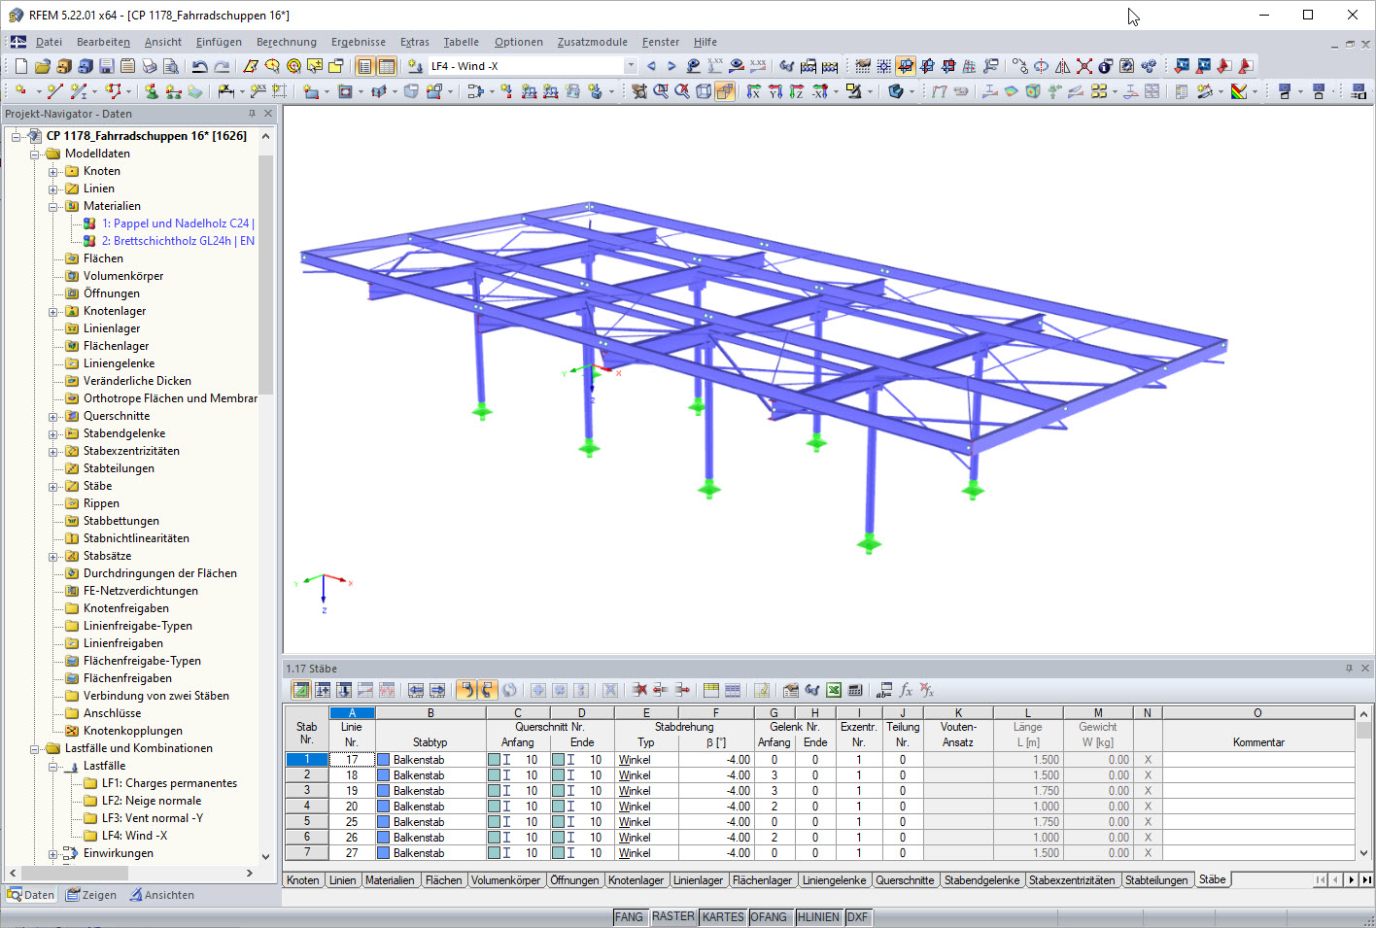Click the color gradient swatch in the toolbar

point(1239,91)
